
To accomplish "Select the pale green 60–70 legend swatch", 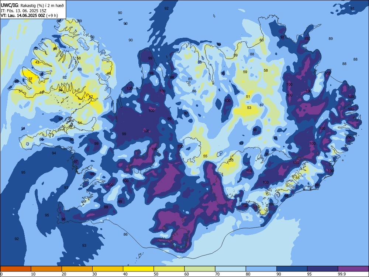I will coord(200,269).
